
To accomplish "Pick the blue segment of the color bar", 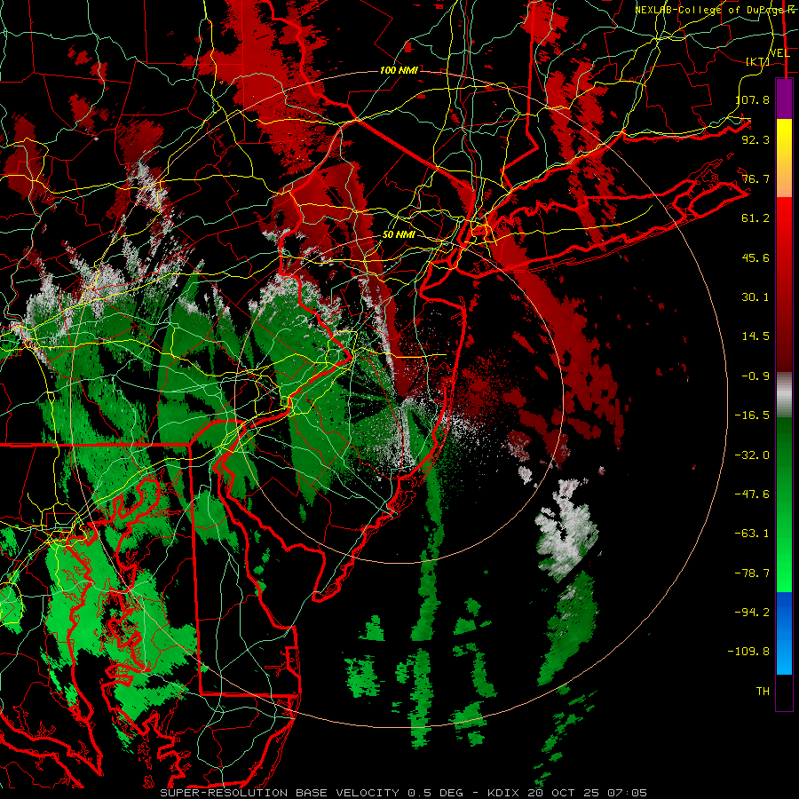I will [x=784, y=633].
